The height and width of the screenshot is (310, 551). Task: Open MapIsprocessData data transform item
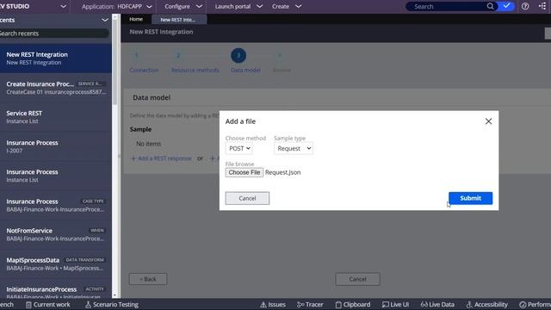56,264
